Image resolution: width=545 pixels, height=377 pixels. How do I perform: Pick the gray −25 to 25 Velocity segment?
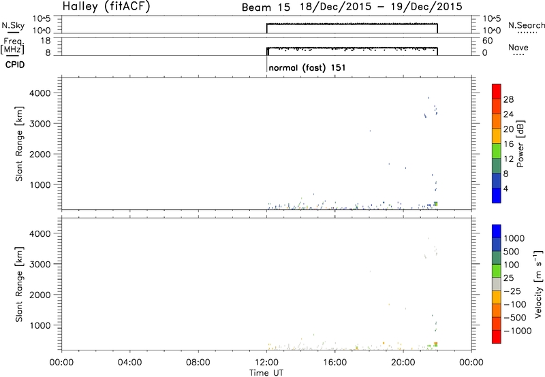(497, 284)
